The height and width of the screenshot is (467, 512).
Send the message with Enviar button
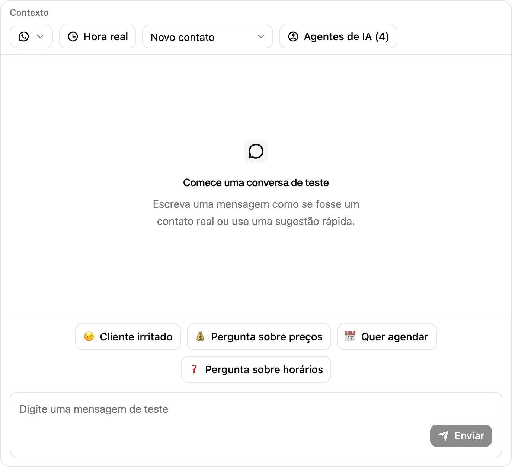tap(461, 436)
